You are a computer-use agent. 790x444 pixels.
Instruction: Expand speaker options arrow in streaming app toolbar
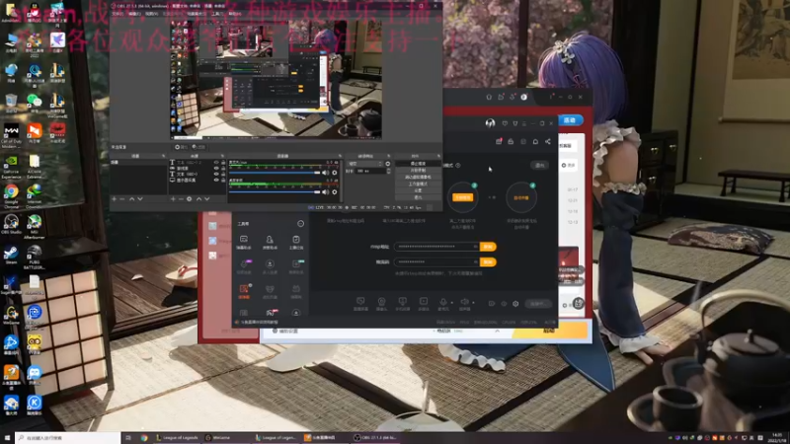(x=473, y=303)
